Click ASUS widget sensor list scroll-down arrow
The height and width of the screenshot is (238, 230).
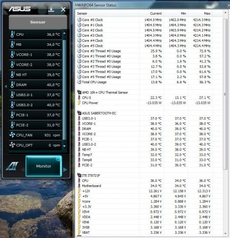click(64, 146)
